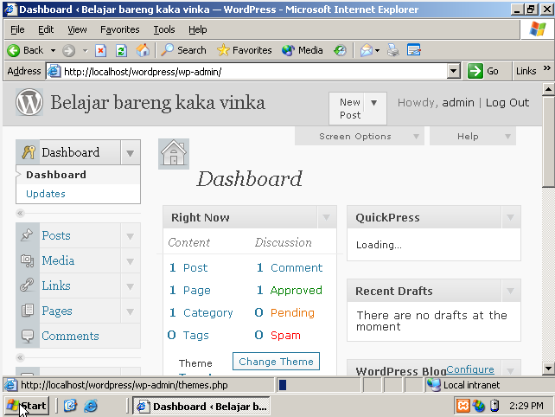Screen dimensions: 555x417
Task: Open the Comments sidebar link
Action: (x=70, y=336)
